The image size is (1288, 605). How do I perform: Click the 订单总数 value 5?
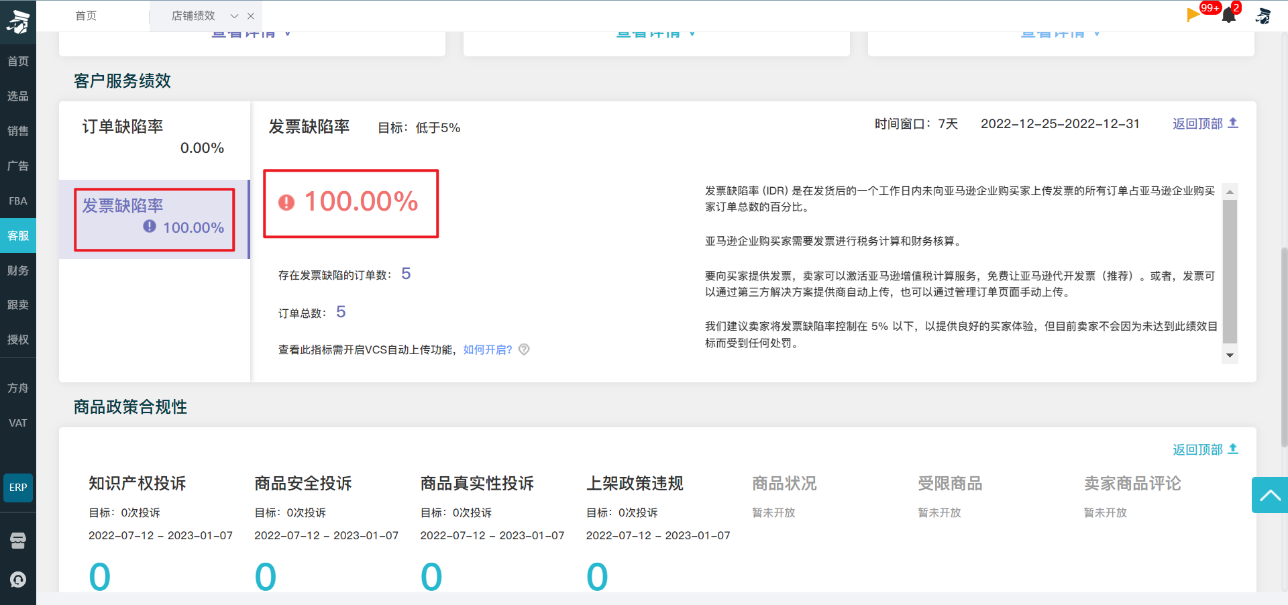(x=341, y=312)
